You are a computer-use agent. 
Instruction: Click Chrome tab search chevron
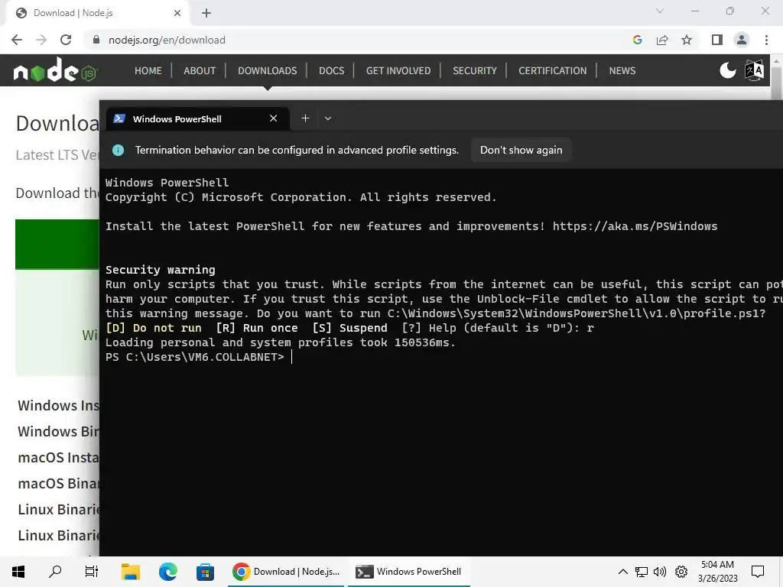click(660, 11)
